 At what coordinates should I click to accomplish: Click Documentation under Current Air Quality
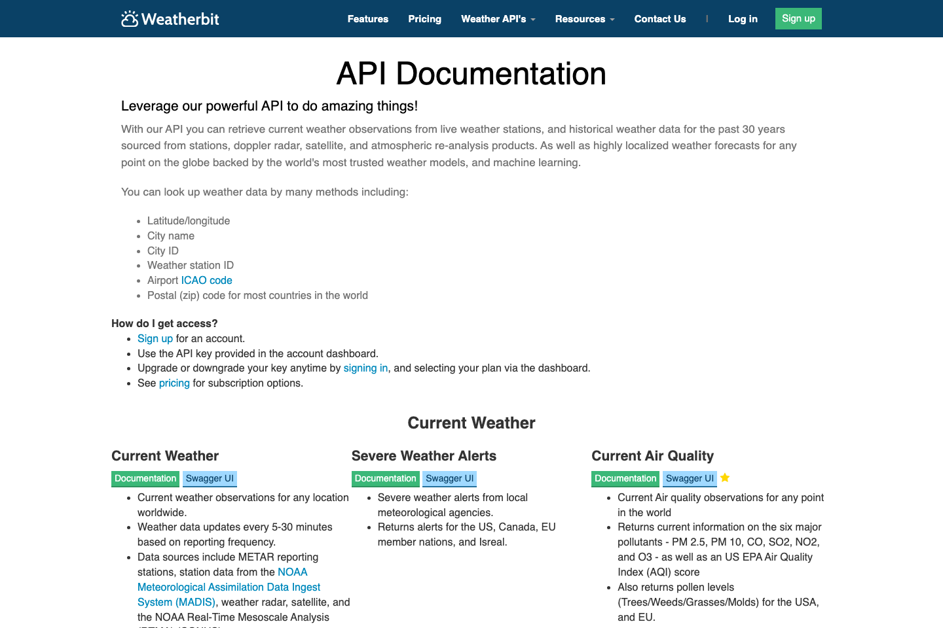coord(625,479)
